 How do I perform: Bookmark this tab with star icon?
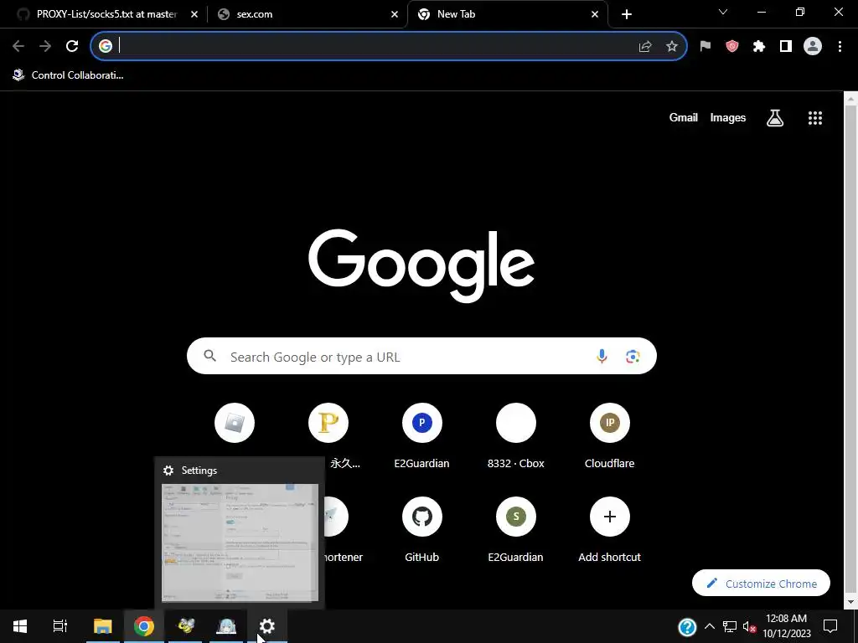[x=672, y=47]
